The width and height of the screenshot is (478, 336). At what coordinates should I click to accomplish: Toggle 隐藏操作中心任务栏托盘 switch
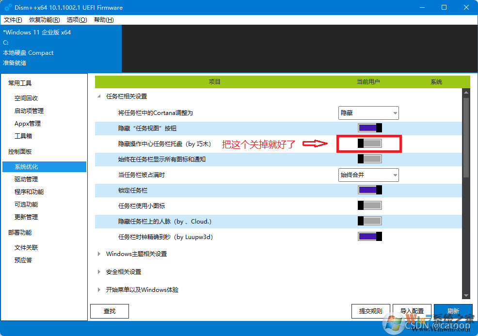370,144
